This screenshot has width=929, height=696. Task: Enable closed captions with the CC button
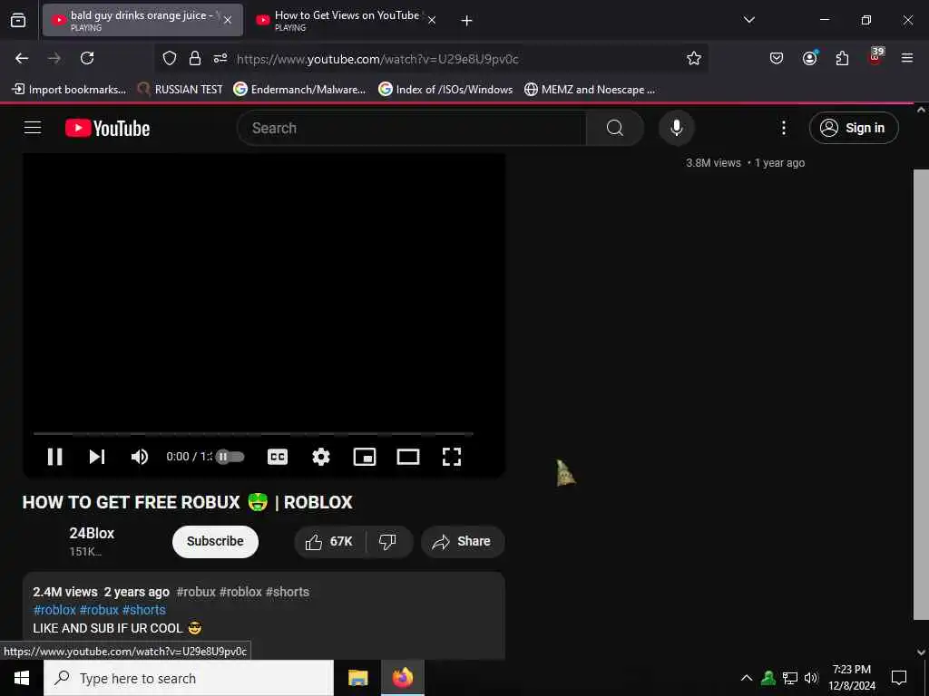pos(278,457)
